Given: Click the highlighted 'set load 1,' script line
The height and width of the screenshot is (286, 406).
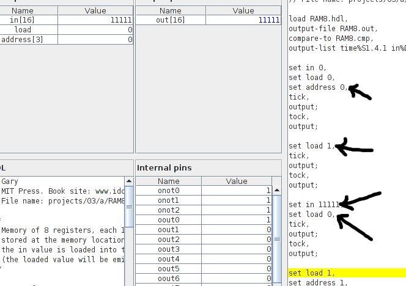Looking at the screenshot, I should [x=311, y=273].
